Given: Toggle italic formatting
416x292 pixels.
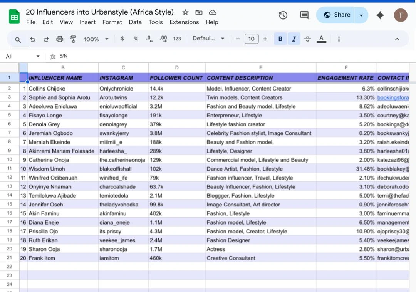Looking at the screenshot, I should point(294,39).
